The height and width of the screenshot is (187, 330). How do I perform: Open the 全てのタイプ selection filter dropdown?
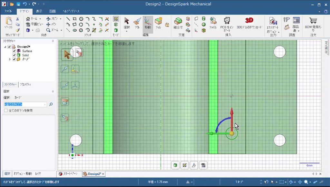45,105
